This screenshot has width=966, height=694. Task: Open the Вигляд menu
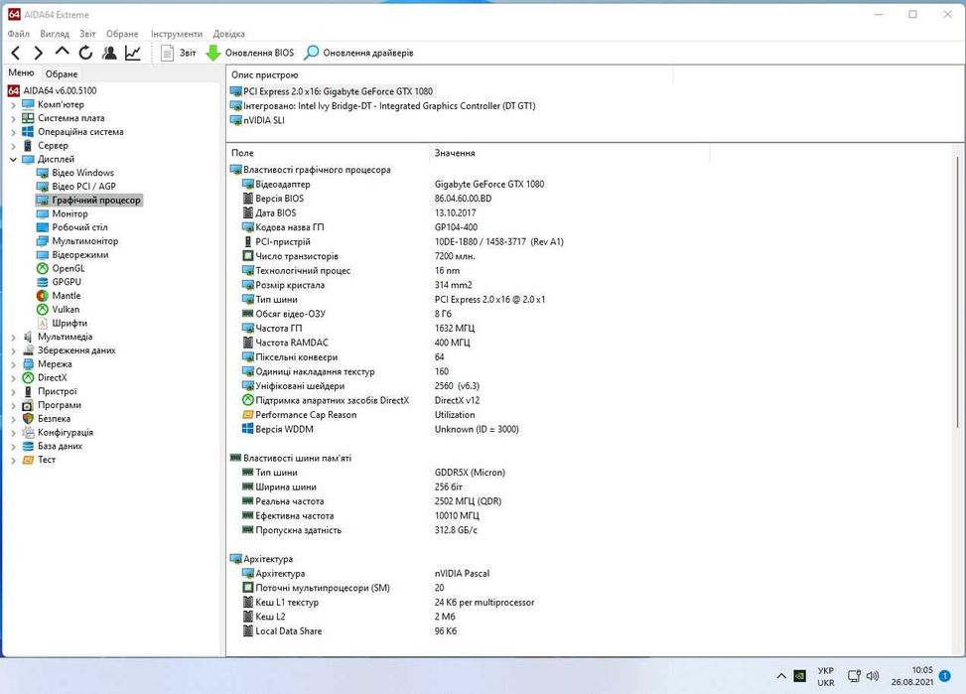point(55,34)
